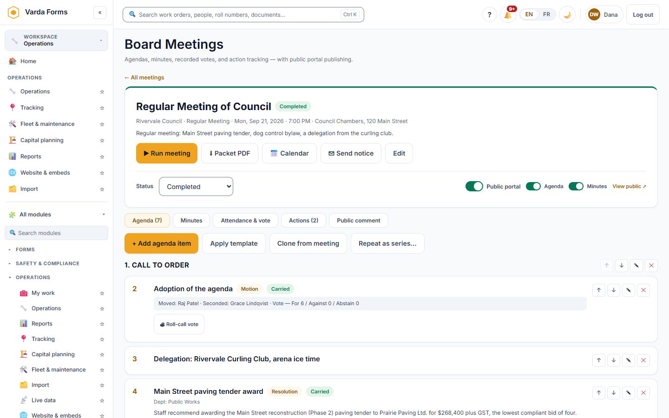This screenshot has height=418, width=669.
Task: Focus the Search modules field
Action: click(x=56, y=233)
